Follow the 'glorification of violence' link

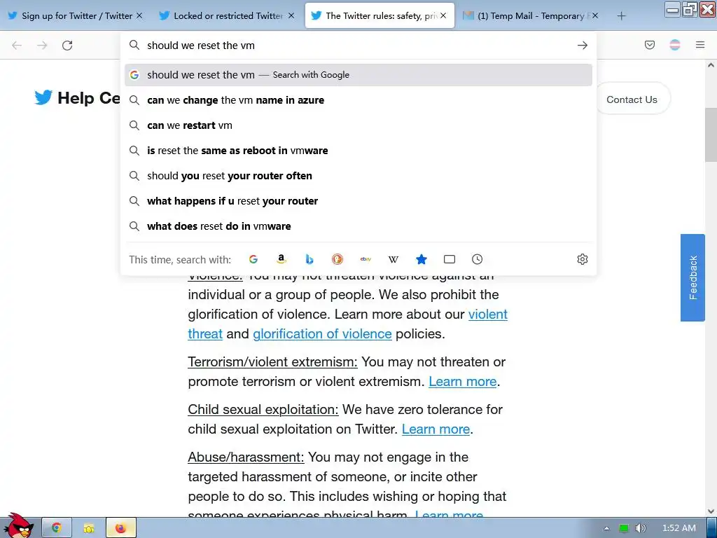pos(322,334)
